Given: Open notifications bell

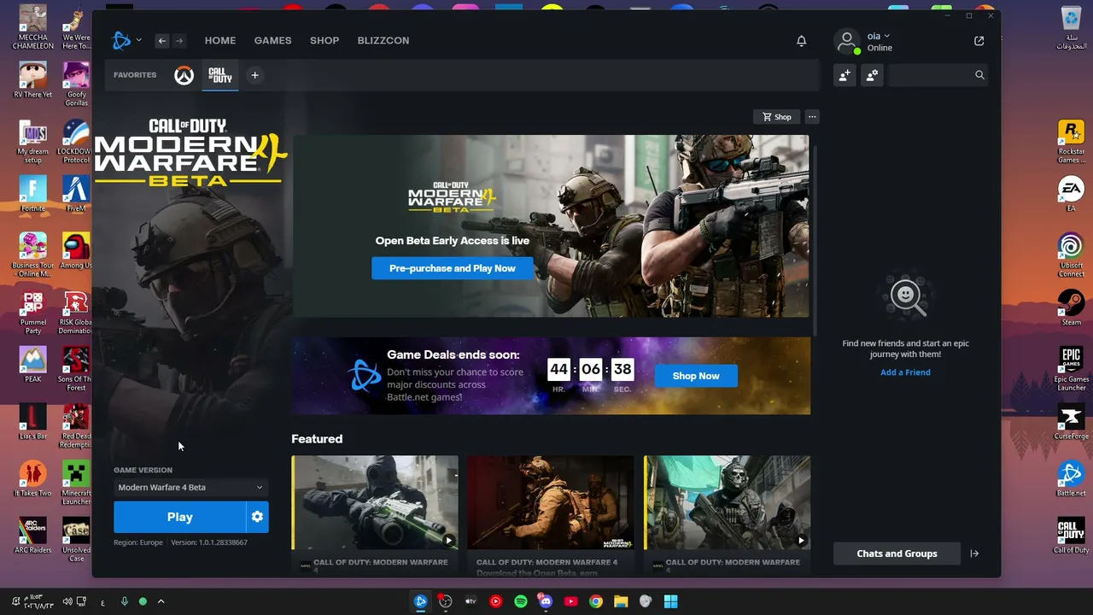Looking at the screenshot, I should click(801, 41).
